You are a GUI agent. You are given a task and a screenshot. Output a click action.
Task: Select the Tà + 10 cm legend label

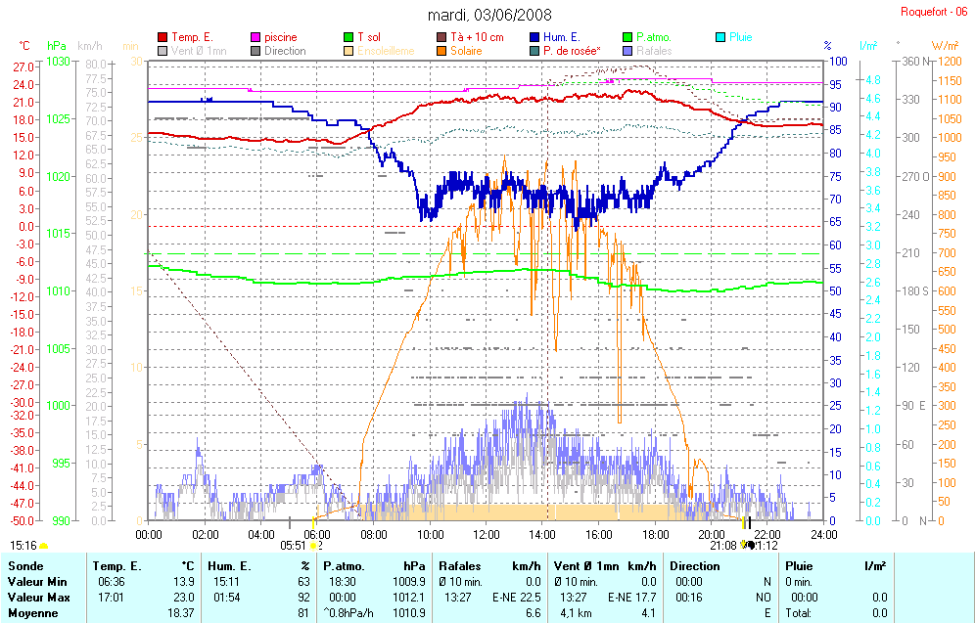pyautogui.click(x=477, y=37)
